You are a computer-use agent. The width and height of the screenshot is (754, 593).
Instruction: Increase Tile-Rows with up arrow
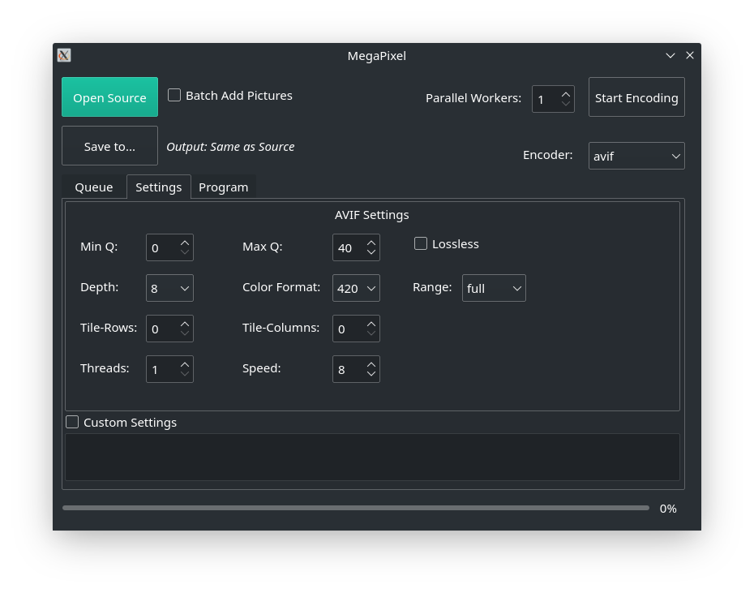coord(185,324)
